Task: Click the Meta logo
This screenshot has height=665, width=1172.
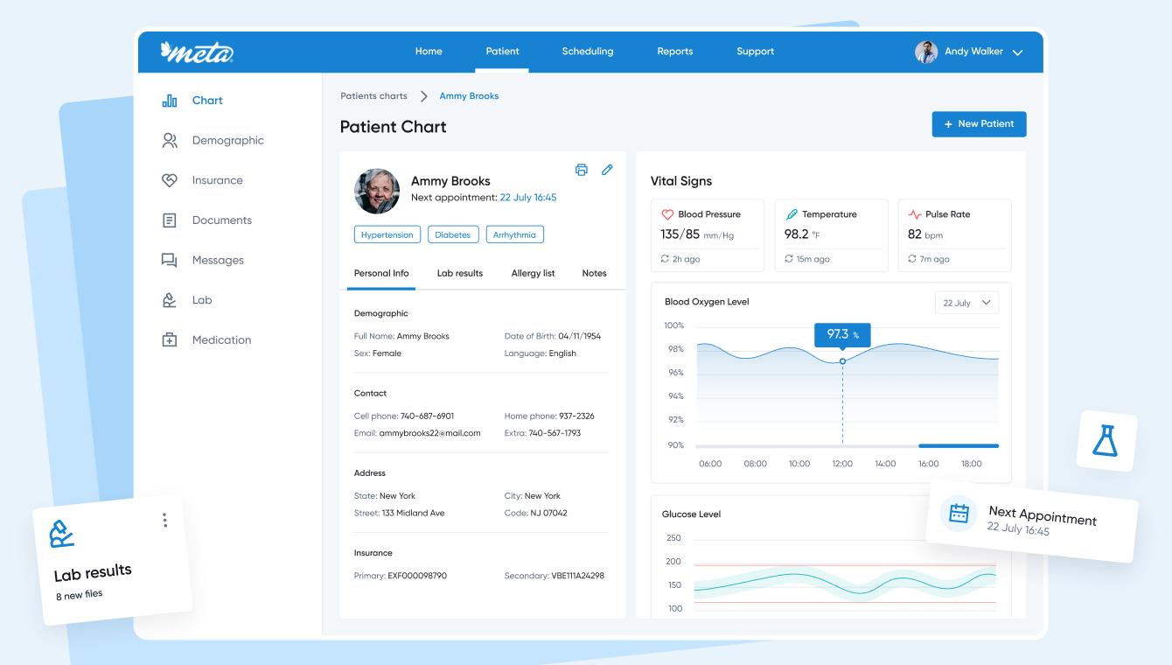Action: (197, 52)
